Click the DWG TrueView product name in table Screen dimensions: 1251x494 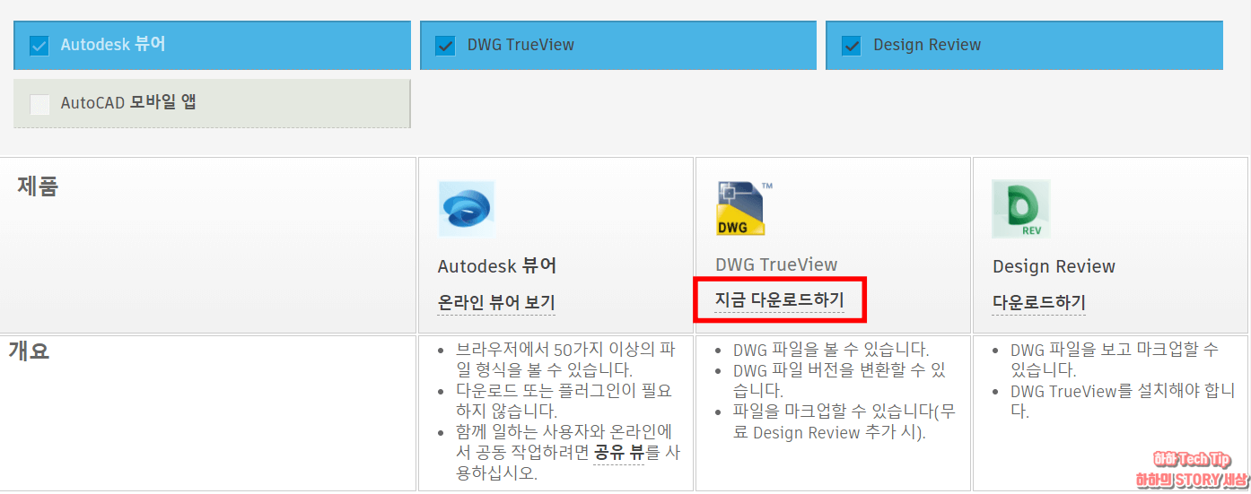click(776, 264)
